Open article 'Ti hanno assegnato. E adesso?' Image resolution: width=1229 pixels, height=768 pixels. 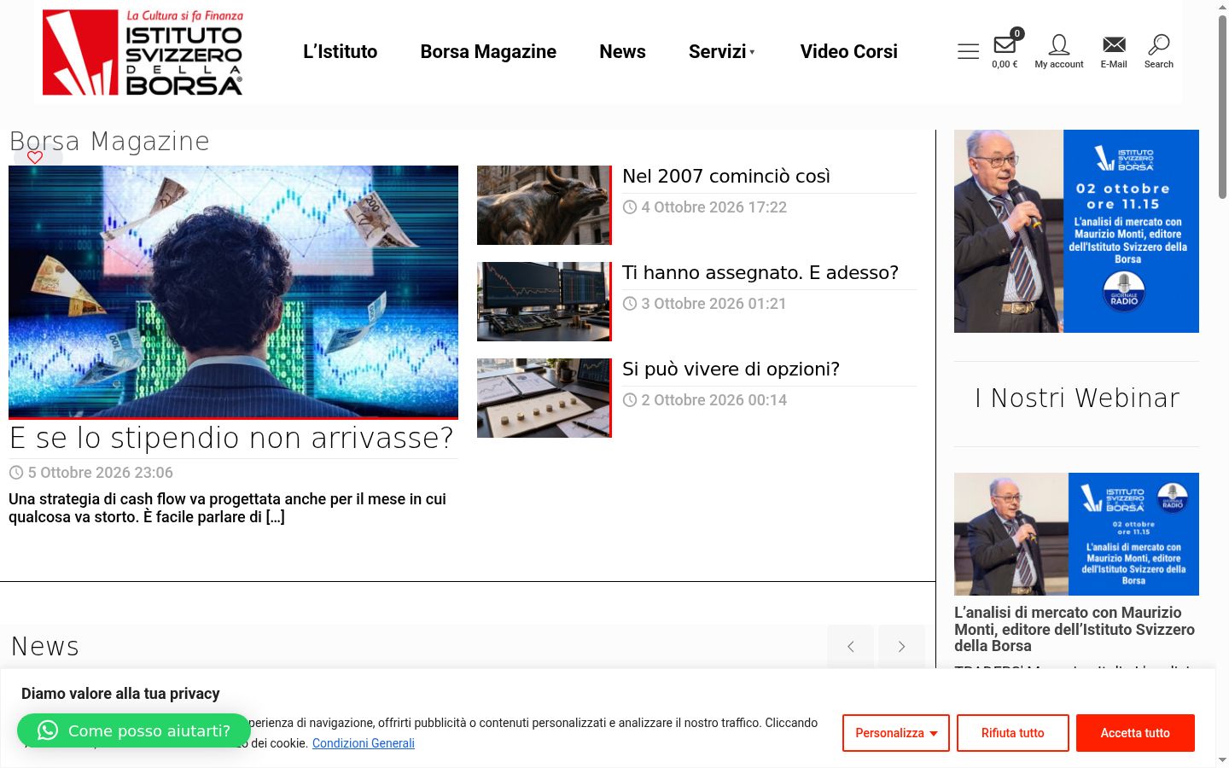(x=760, y=272)
